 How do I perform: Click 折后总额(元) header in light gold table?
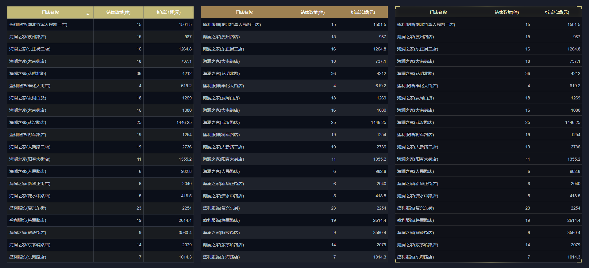tap(168, 12)
